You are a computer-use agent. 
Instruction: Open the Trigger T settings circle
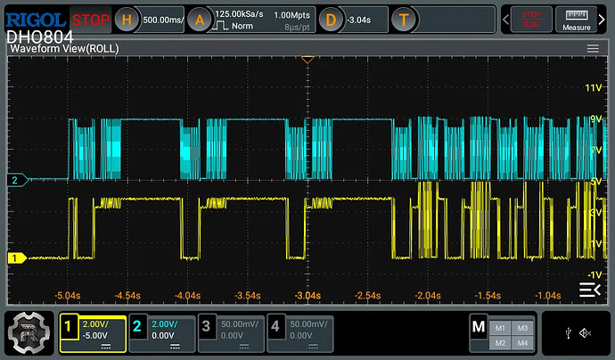404,20
